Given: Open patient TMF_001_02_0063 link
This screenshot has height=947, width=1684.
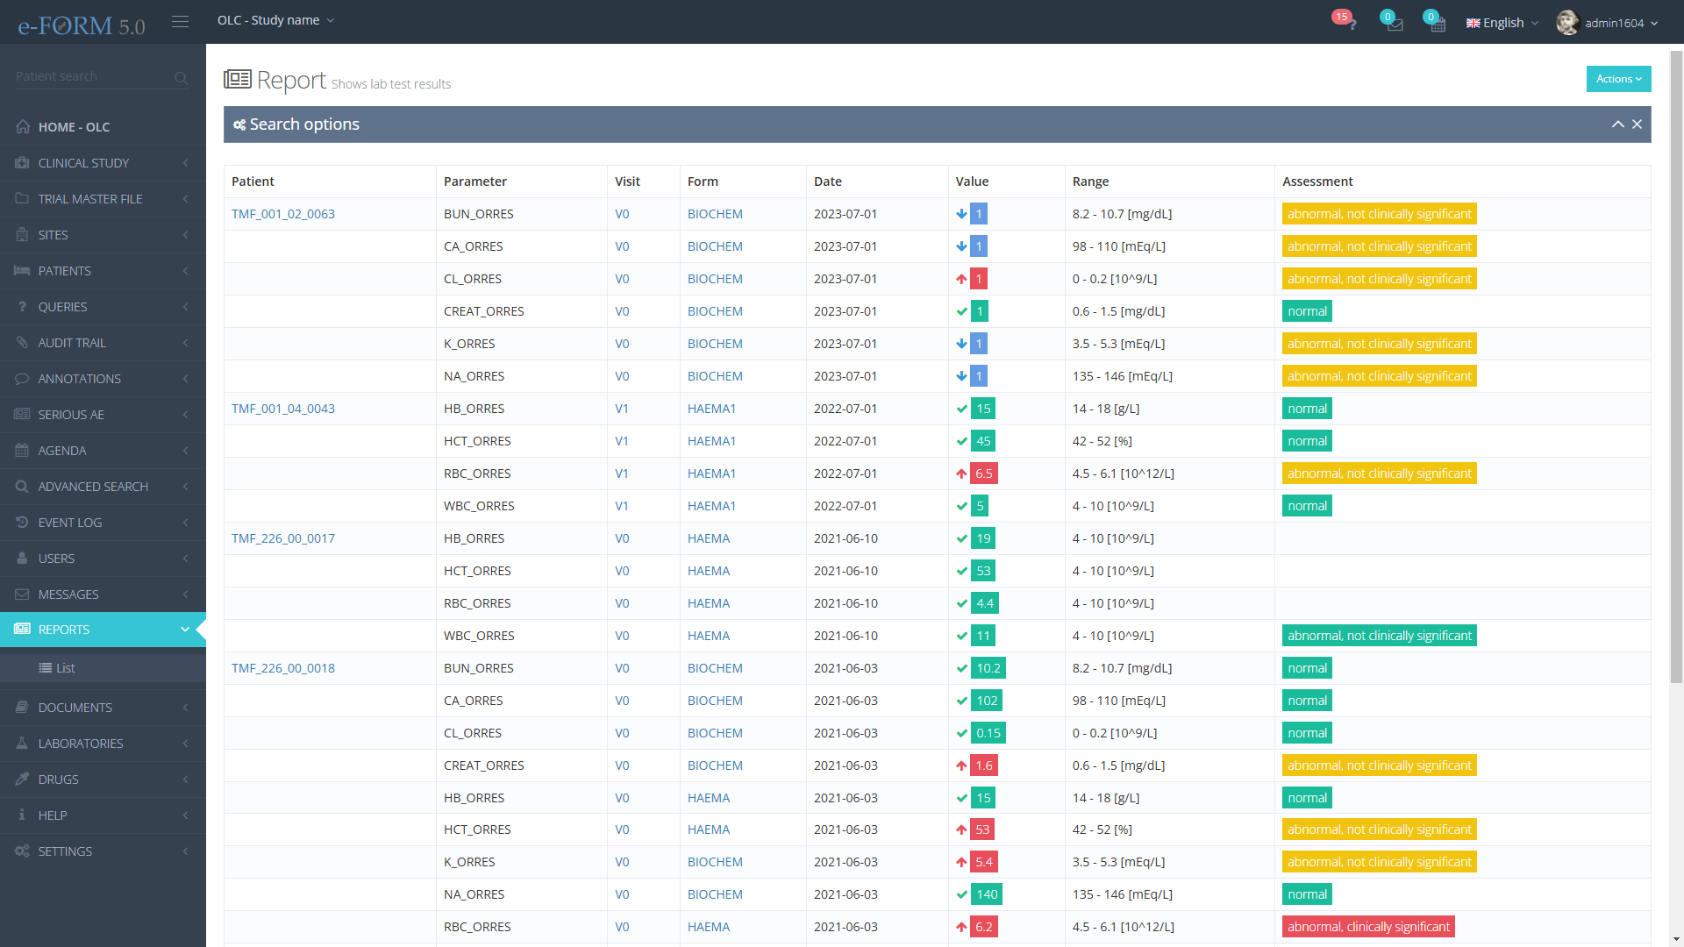Looking at the screenshot, I should pos(283,214).
